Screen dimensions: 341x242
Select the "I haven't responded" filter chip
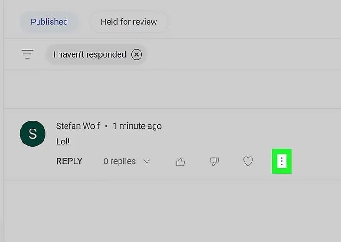tap(89, 54)
